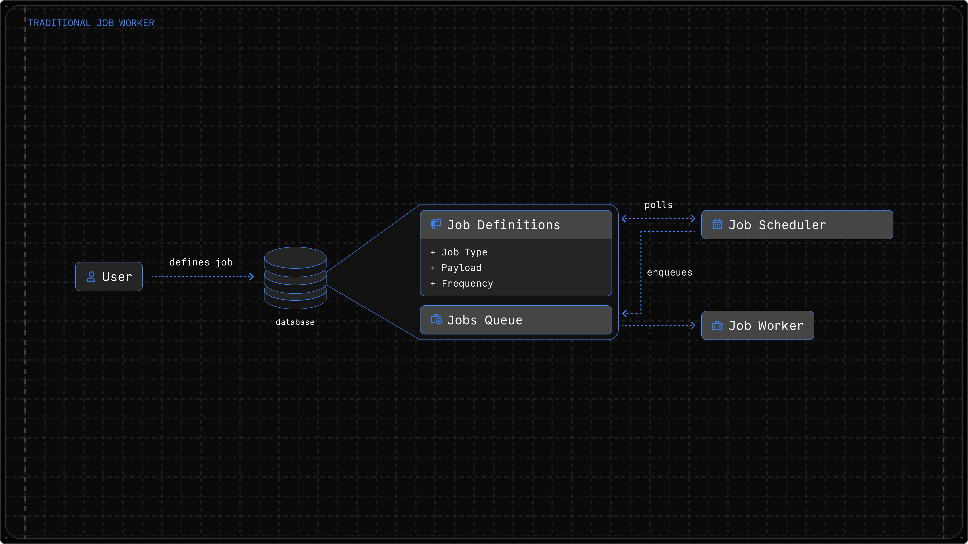Click the Job Definitions header
968x544 pixels.
(x=516, y=224)
